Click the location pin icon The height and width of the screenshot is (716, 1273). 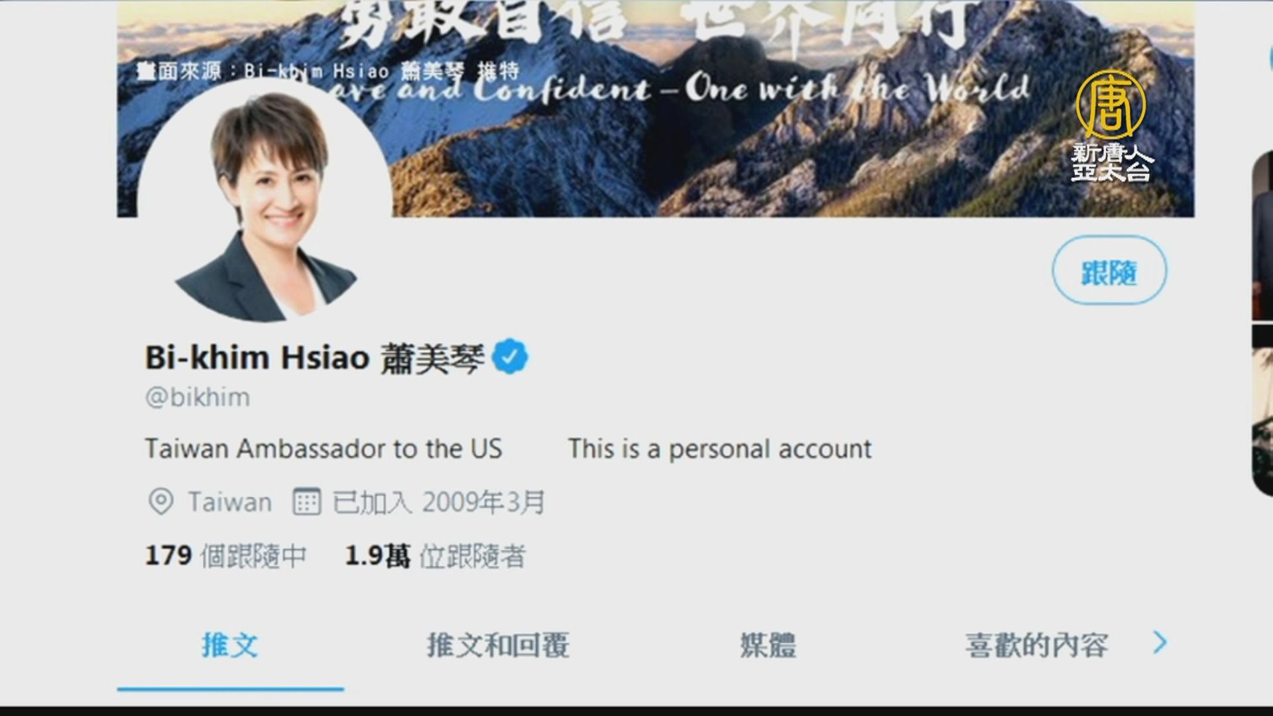click(x=160, y=502)
